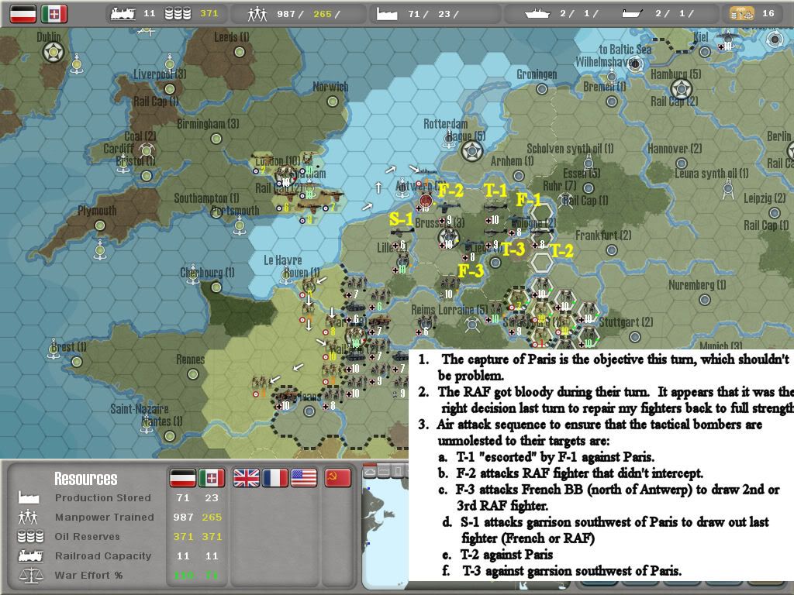Click the War Effort % label
Image resolution: width=794 pixels, height=595 pixels.
[x=88, y=576]
